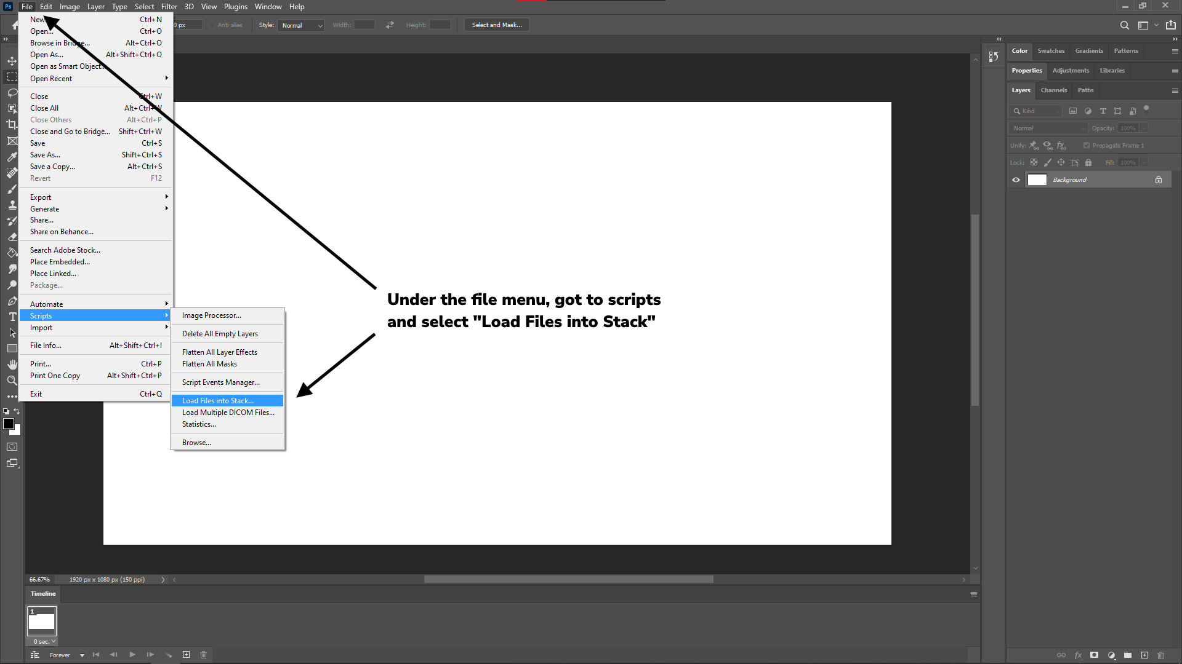Select the Type tool
The height and width of the screenshot is (664, 1182).
tap(12, 317)
